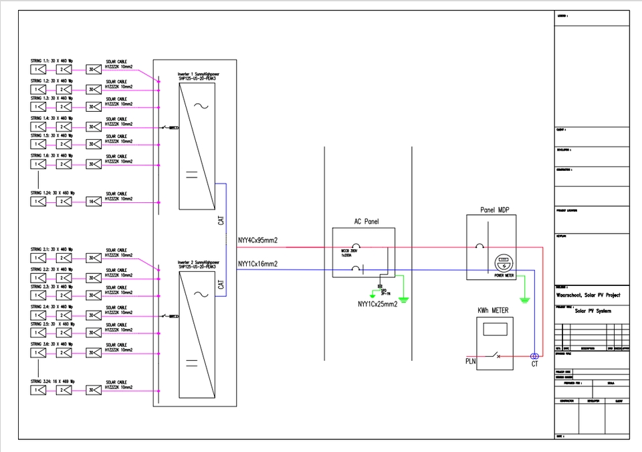
Task: Click the KWh METER title text
Action: (493, 311)
